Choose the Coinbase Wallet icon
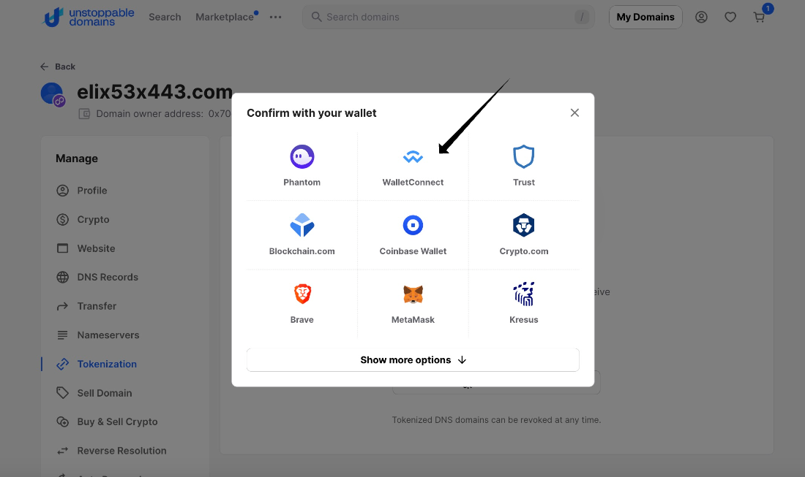Image resolution: width=805 pixels, height=477 pixels. click(413, 225)
